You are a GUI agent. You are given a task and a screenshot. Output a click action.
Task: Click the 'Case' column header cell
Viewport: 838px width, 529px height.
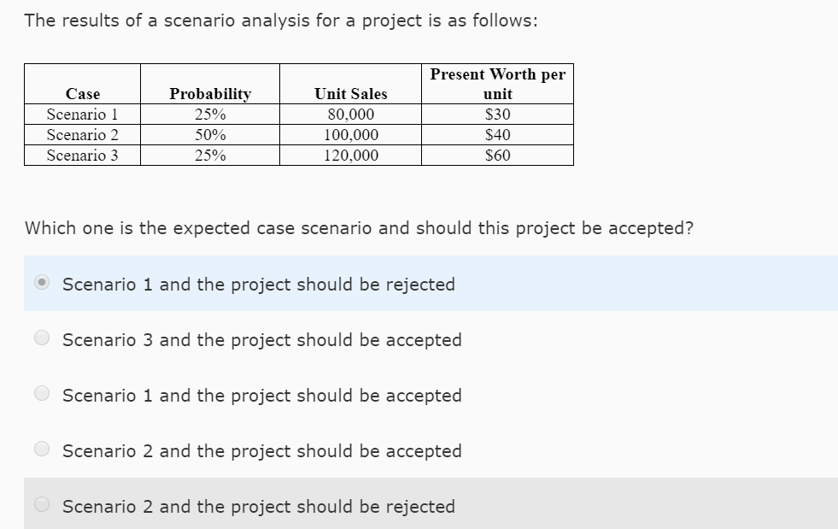coord(82,94)
